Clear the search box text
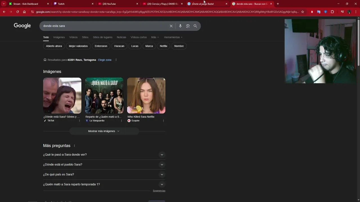 [x=171, y=26]
